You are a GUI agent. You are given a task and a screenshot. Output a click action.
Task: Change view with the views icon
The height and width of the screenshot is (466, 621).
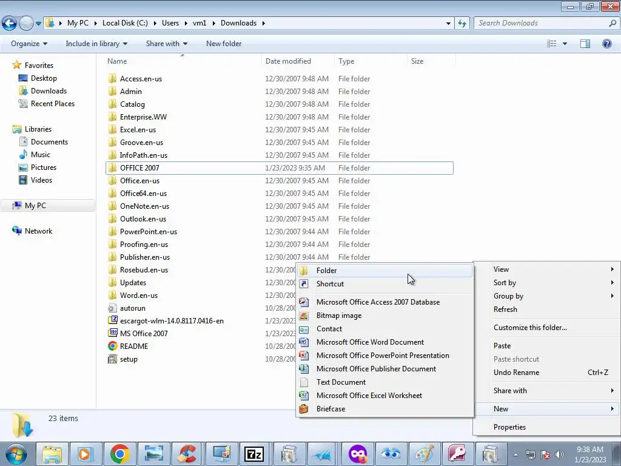point(552,44)
